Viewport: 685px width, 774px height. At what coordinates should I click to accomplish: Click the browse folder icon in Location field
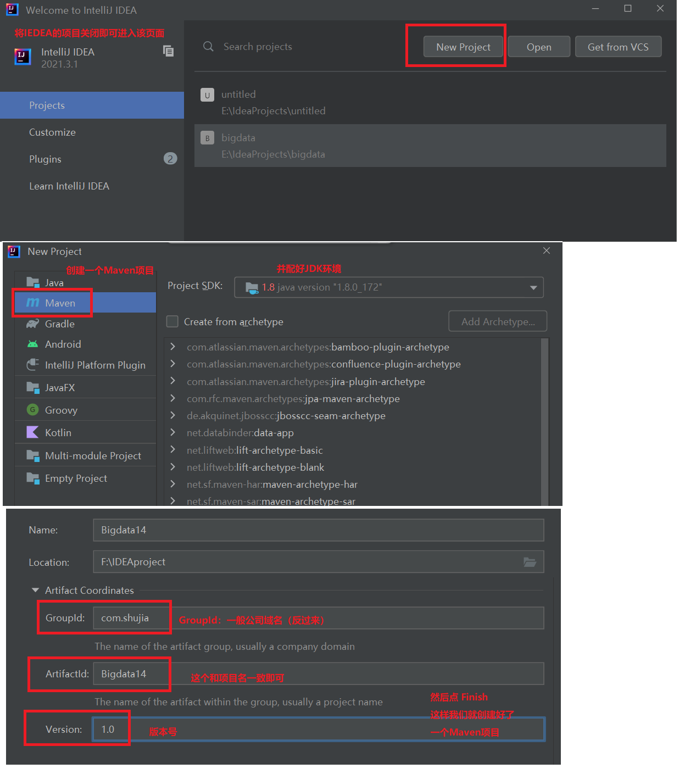[x=530, y=562]
